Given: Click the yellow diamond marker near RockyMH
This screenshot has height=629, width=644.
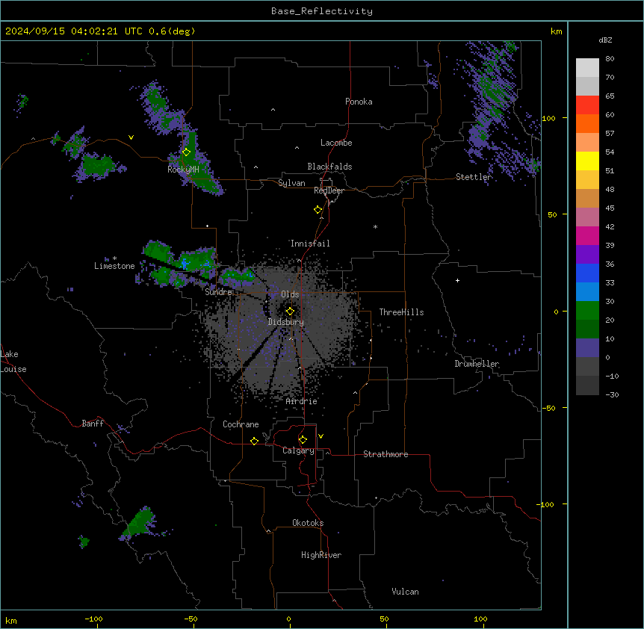Looking at the screenshot, I should pyautogui.click(x=187, y=152).
